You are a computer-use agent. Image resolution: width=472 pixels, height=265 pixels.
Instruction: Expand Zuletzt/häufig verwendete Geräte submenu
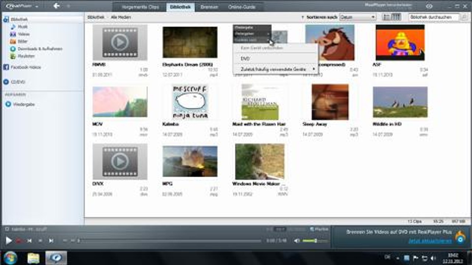(275, 69)
